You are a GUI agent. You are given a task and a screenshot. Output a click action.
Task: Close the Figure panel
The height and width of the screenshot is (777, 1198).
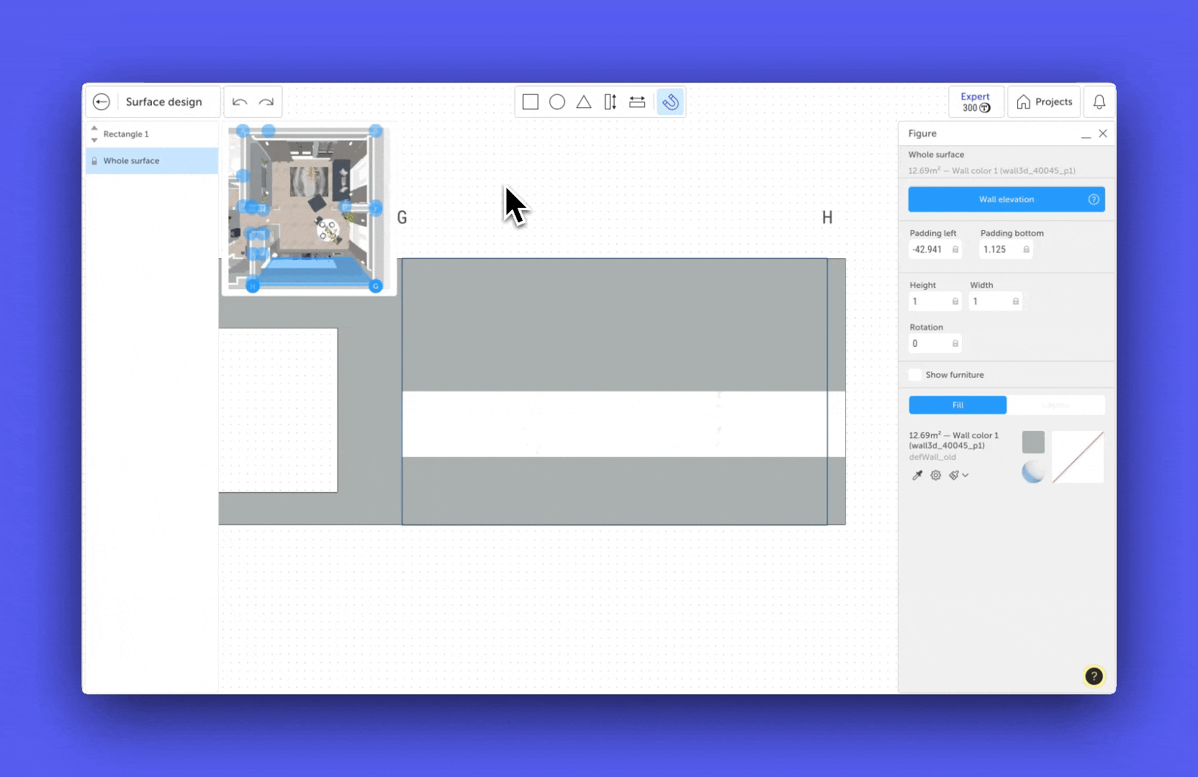pyautogui.click(x=1103, y=134)
